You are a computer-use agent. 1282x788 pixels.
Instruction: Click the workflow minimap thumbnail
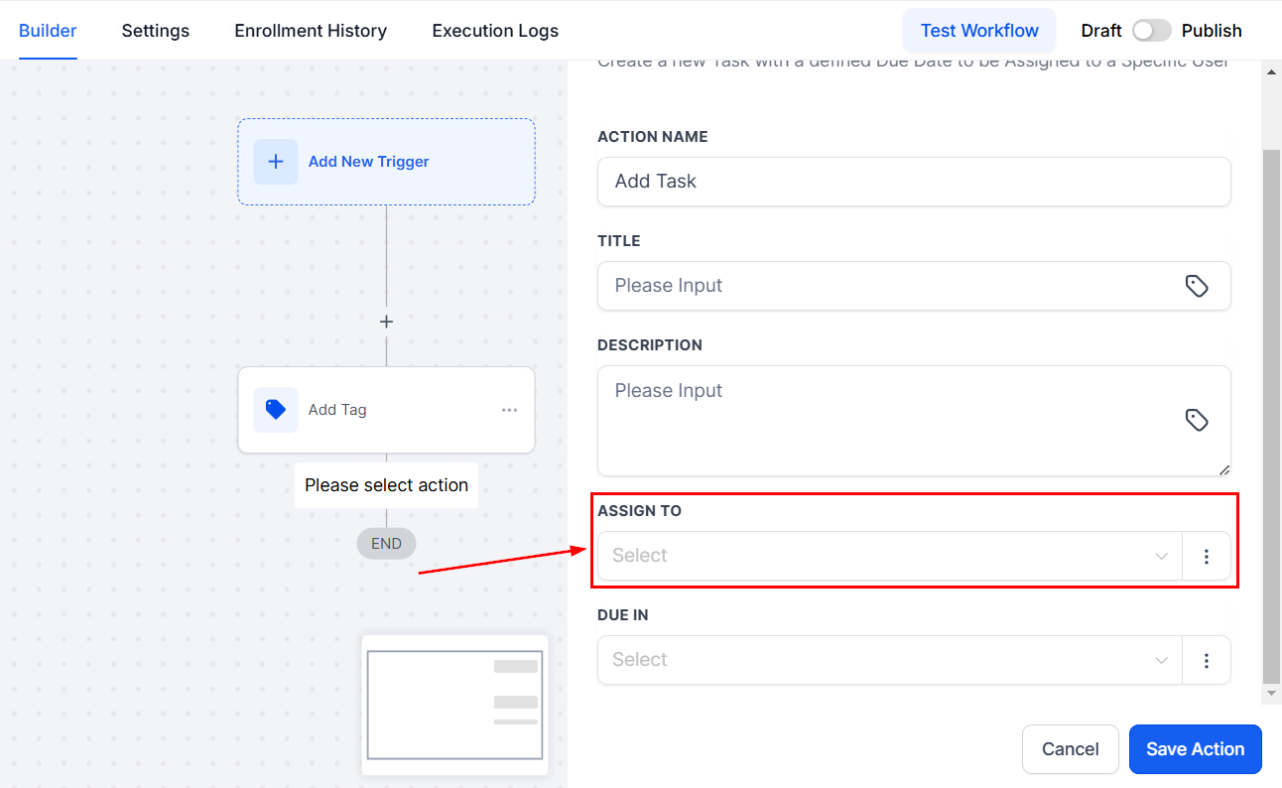pyautogui.click(x=454, y=705)
